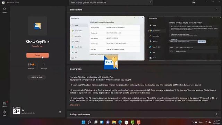This screenshot has height=125, width=222.
Task: Click the ShowKeyPlus app title
Action: 37,42
